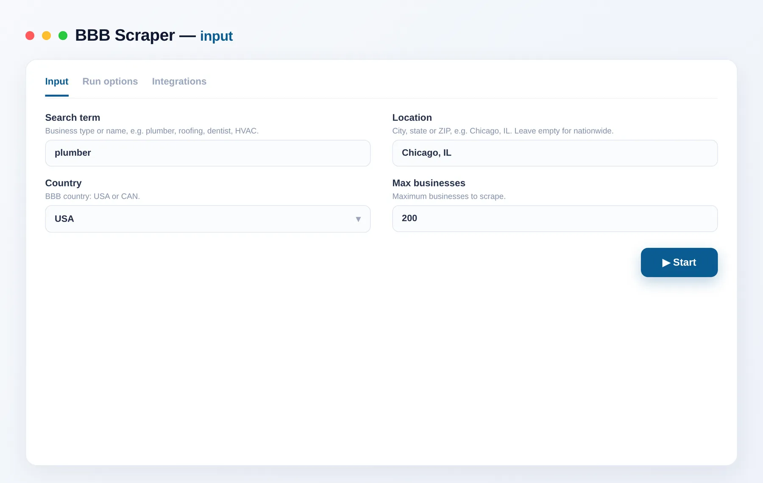Screen dimensions: 763x483
Task: Click the Search term label
Action: point(72,117)
